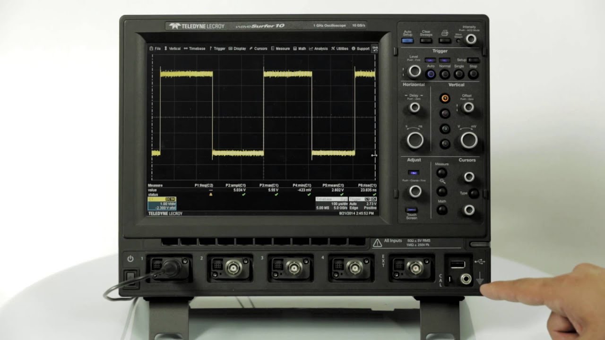Toggle the channel 2 button
Viewport: 605px width, 340px height.
[x=445, y=113]
